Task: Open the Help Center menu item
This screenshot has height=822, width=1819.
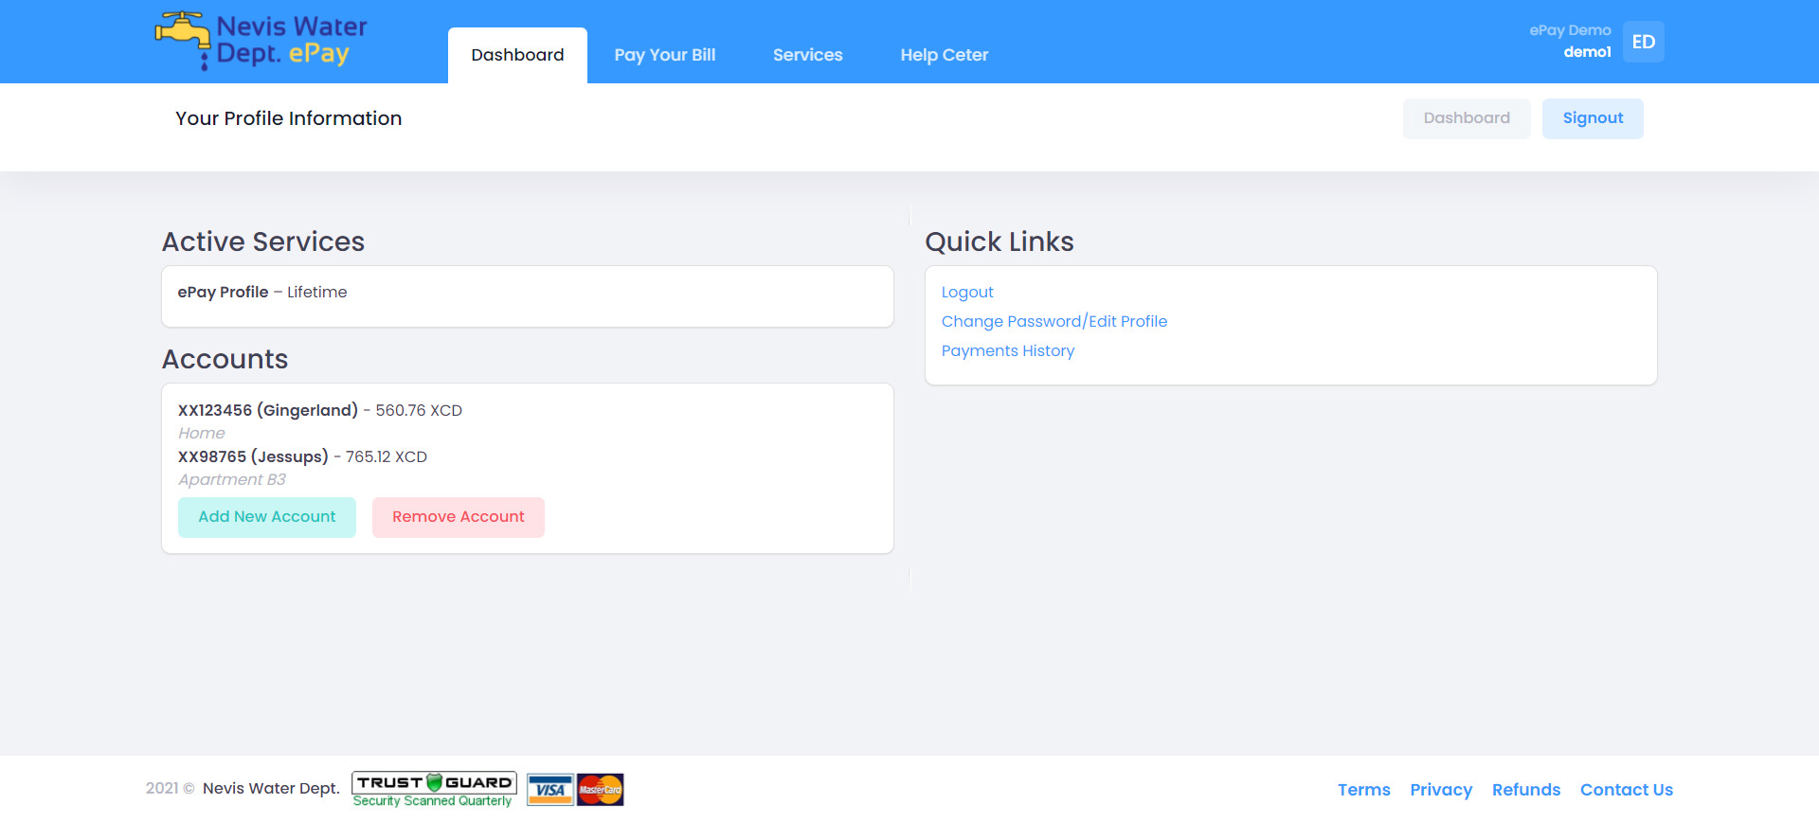Action: pos(944,55)
